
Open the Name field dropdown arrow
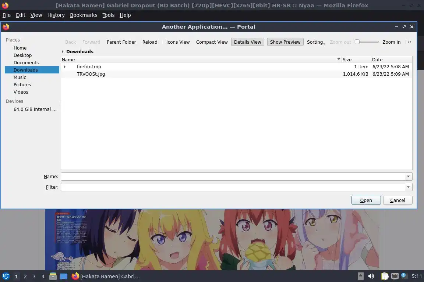point(408,177)
